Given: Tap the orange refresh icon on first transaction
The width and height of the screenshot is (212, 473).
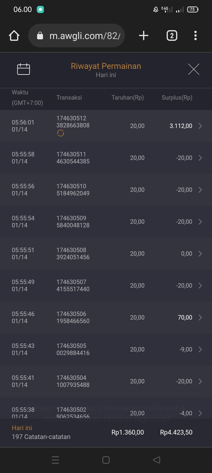Looking at the screenshot, I should tap(61, 133).
